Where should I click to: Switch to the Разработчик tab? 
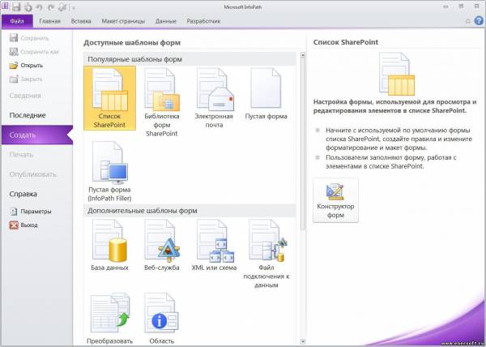203,21
